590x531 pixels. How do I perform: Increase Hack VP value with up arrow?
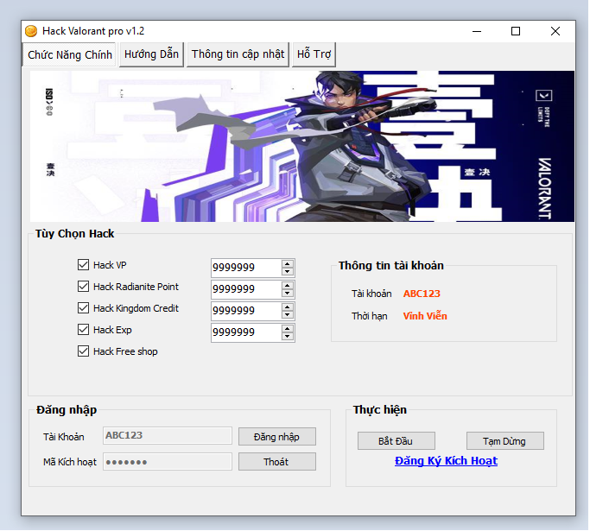[x=288, y=263]
